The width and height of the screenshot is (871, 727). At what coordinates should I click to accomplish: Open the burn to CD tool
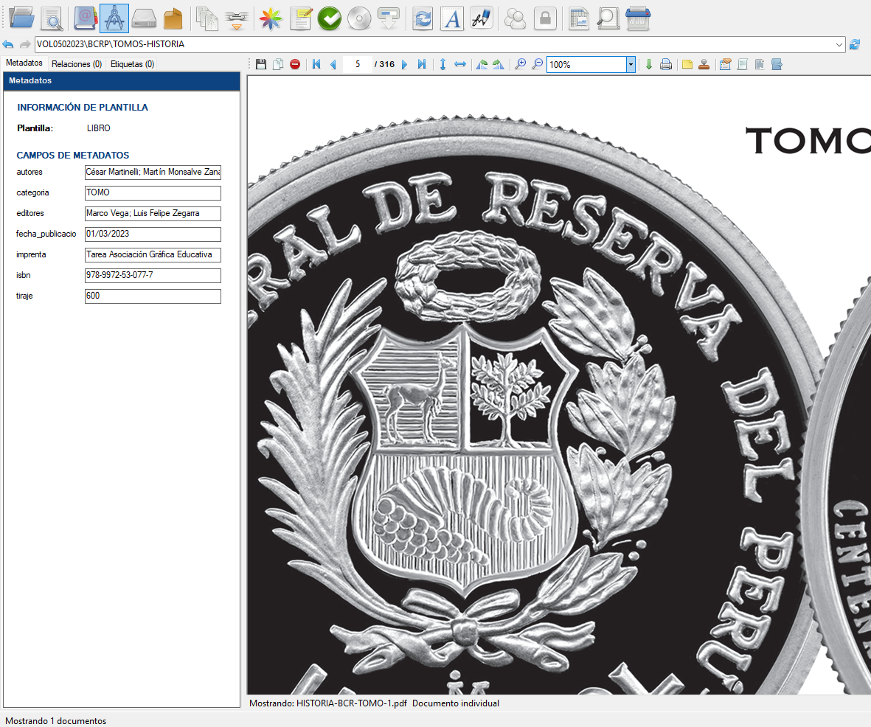[x=359, y=18]
